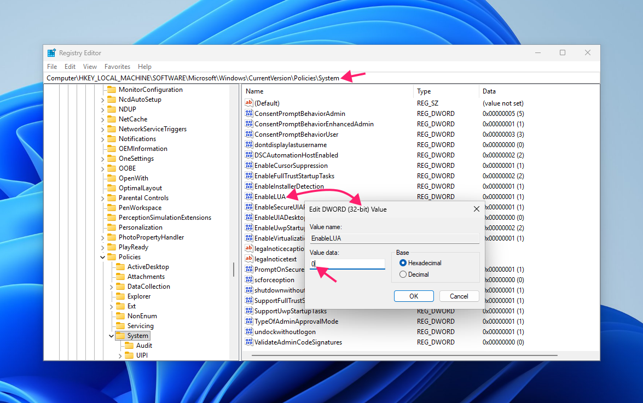
Task: Click the legalnoticetext string icon
Action: pyautogui.click(x=248, y=259)
